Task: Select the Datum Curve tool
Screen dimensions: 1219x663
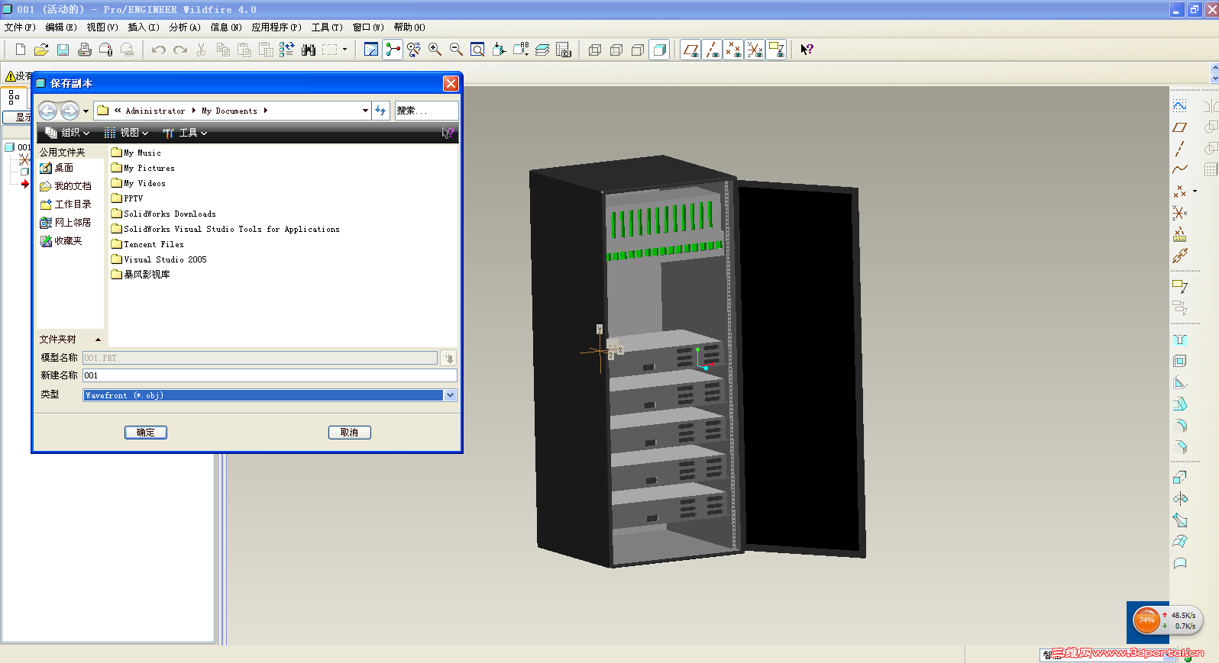Action: 1180,169
